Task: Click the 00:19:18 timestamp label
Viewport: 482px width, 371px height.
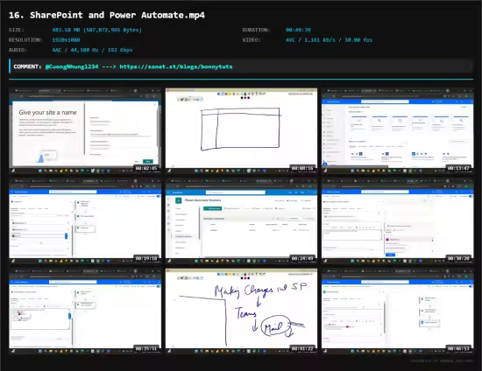Action: (146, 259)
